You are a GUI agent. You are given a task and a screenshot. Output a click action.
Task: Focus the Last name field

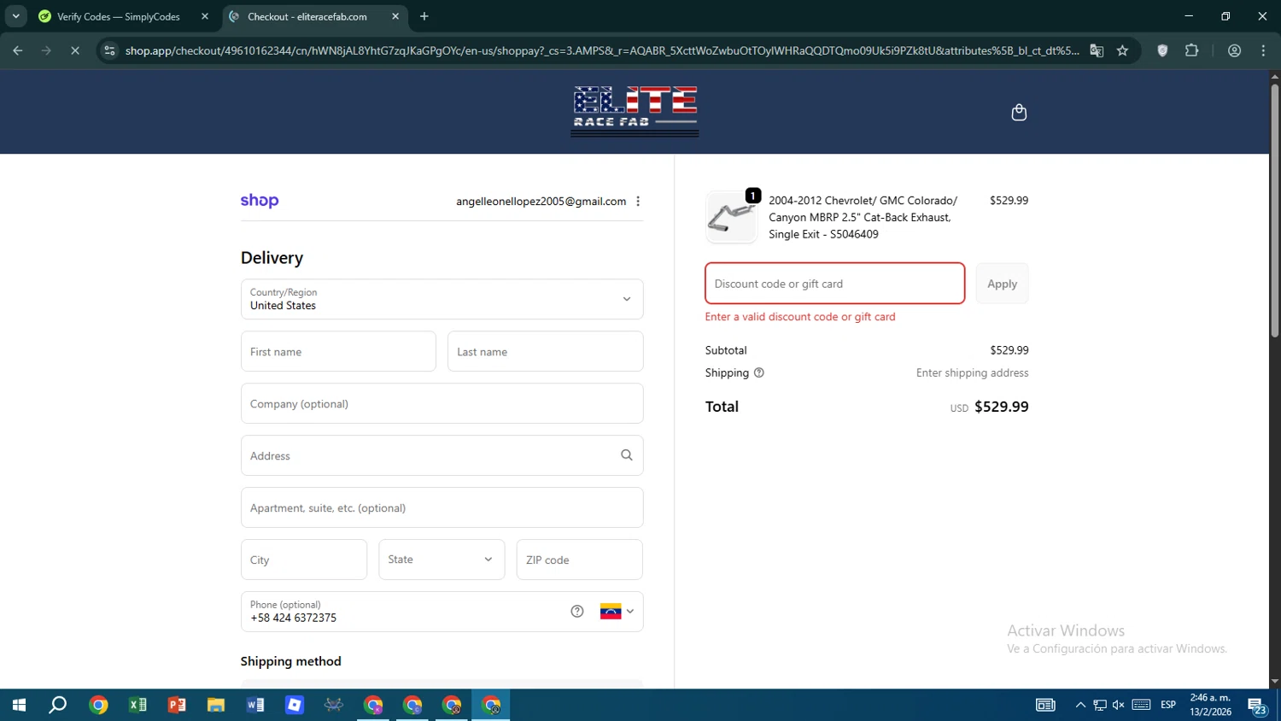coord(545,351)
